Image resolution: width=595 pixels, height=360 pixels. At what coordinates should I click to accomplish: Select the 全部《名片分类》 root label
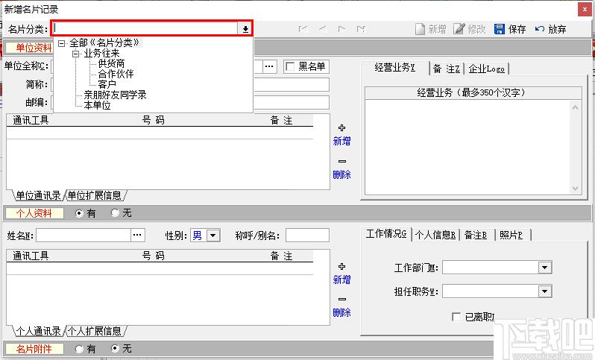(x=105, y=43)
